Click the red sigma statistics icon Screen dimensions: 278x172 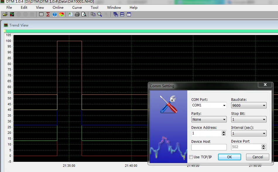tap(48, 14)
